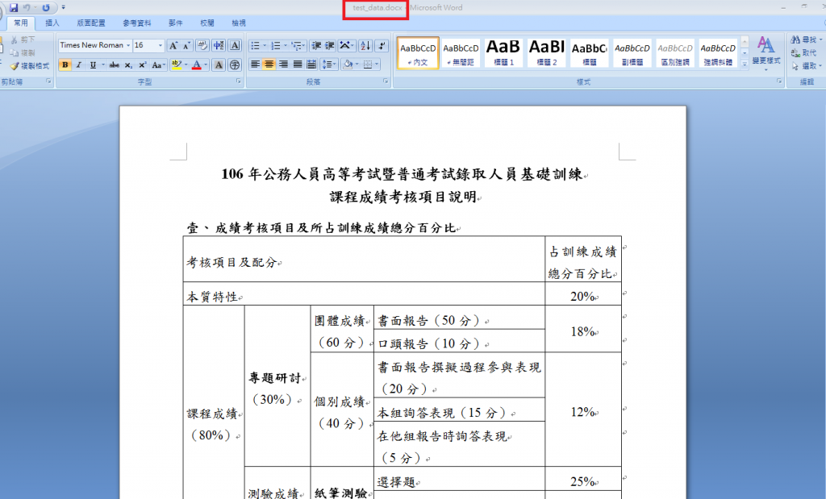Open the 變更樣式 change styles menu
The width and height of the screenshot is (826, 499).
(766, 52)
